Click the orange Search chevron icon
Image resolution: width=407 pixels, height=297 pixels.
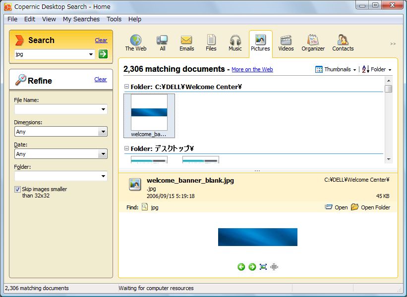19,40
